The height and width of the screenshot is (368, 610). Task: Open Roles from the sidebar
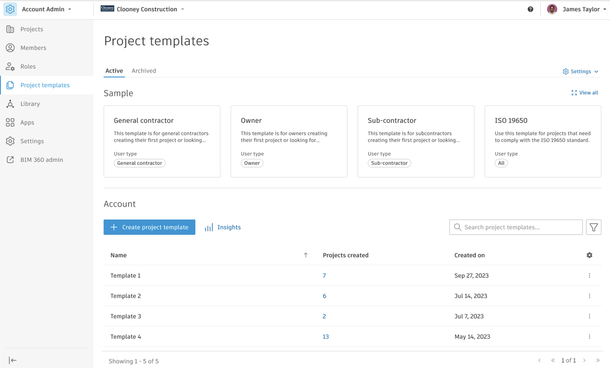tap(28, 66)
